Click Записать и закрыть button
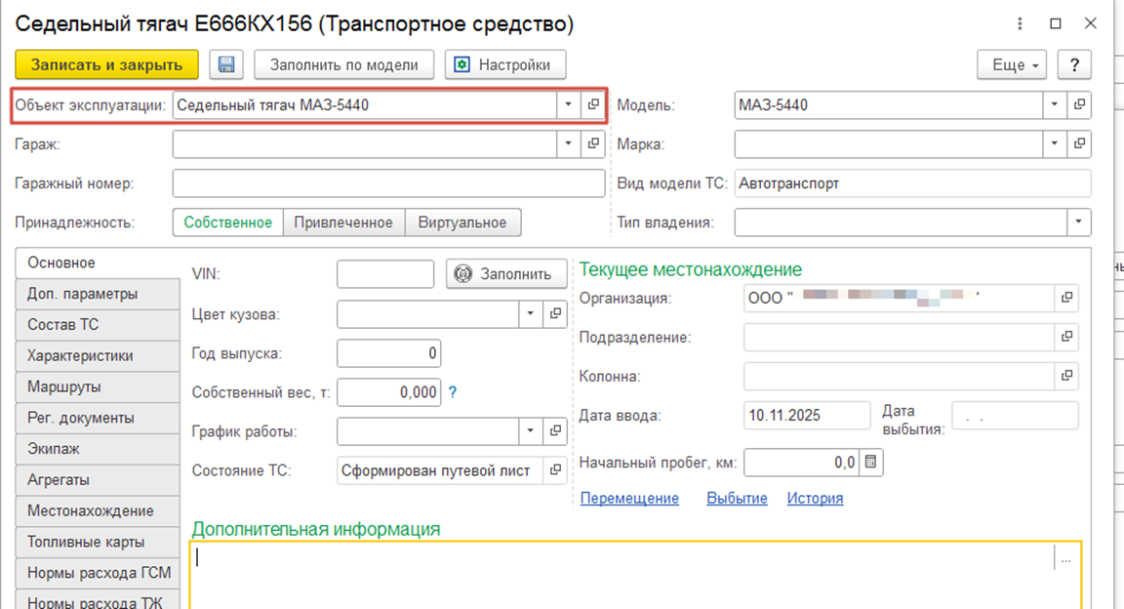This screenshot has width=1124, height=609. pos(106,64)
